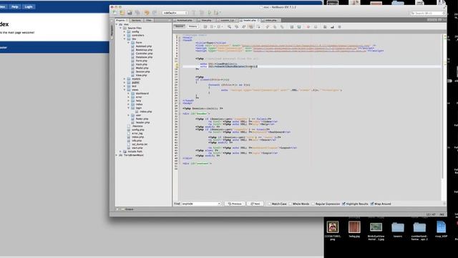Click the editor vertical scrollbar
The image size is (458, 258).
[442, 107]
